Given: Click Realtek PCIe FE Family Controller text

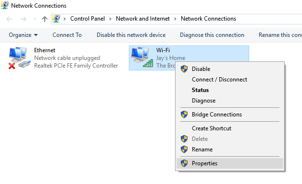Looking at the screenshot, I should [x=76, y=66].
